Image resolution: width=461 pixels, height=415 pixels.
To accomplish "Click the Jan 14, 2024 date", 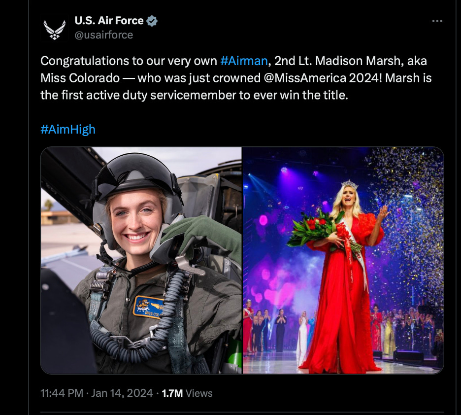I will [x=122, y=393].
